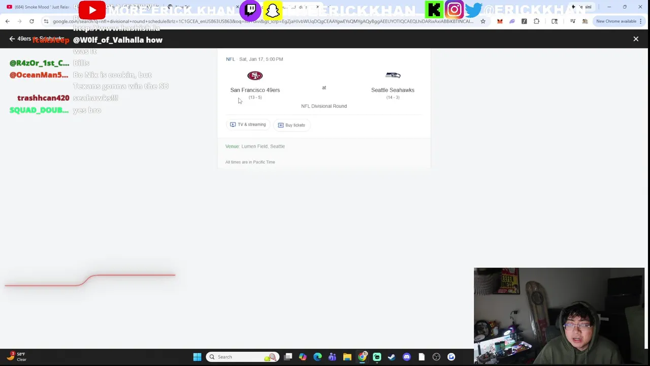Open the purple Phantom extension icon
The image size is (650, 366).
(x=512, y=21)
